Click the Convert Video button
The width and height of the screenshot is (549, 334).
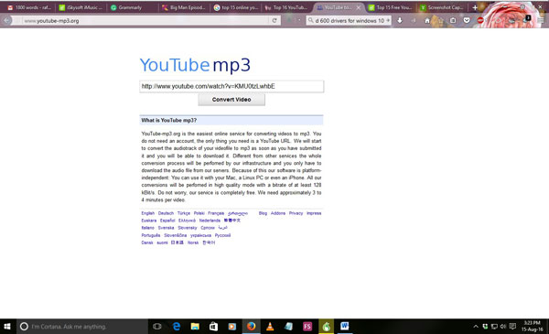point(231,100)
